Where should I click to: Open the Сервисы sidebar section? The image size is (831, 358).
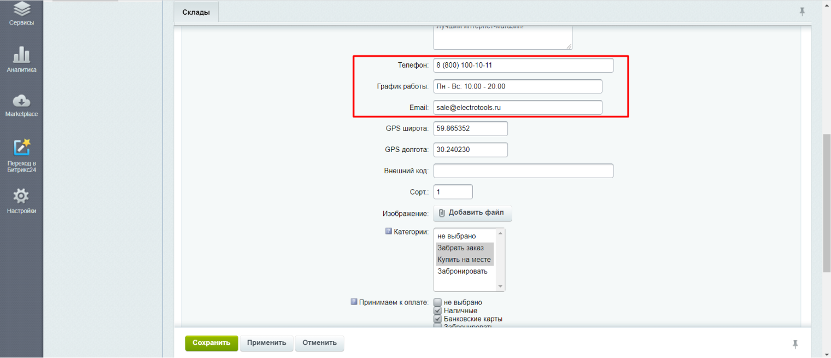coord(21,11)
